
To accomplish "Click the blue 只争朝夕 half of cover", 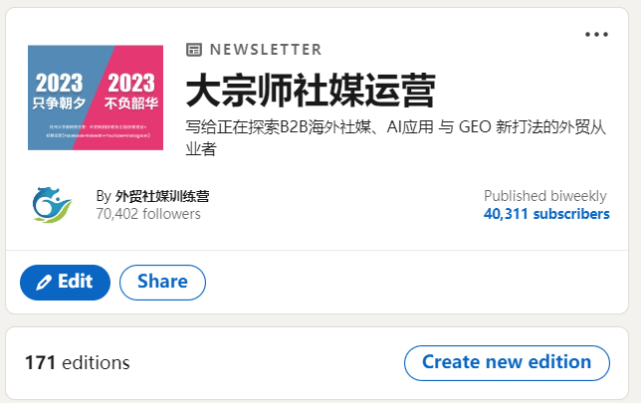I will coord(60,92).
